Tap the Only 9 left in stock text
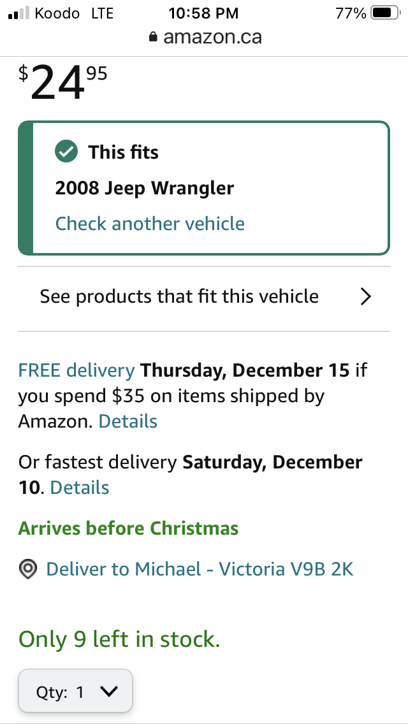Viewport: 408px width, 724px height. [x=119, y=639]
